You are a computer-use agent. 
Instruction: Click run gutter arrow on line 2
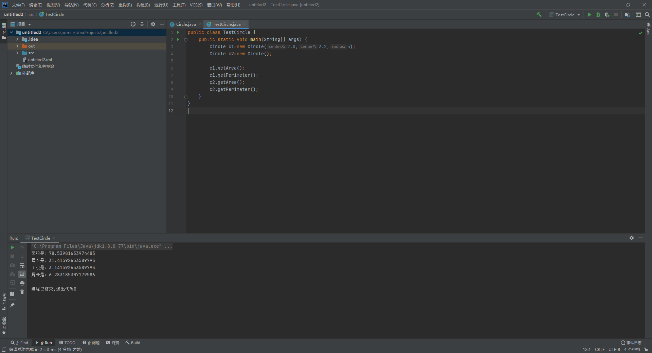pos(178,39)
